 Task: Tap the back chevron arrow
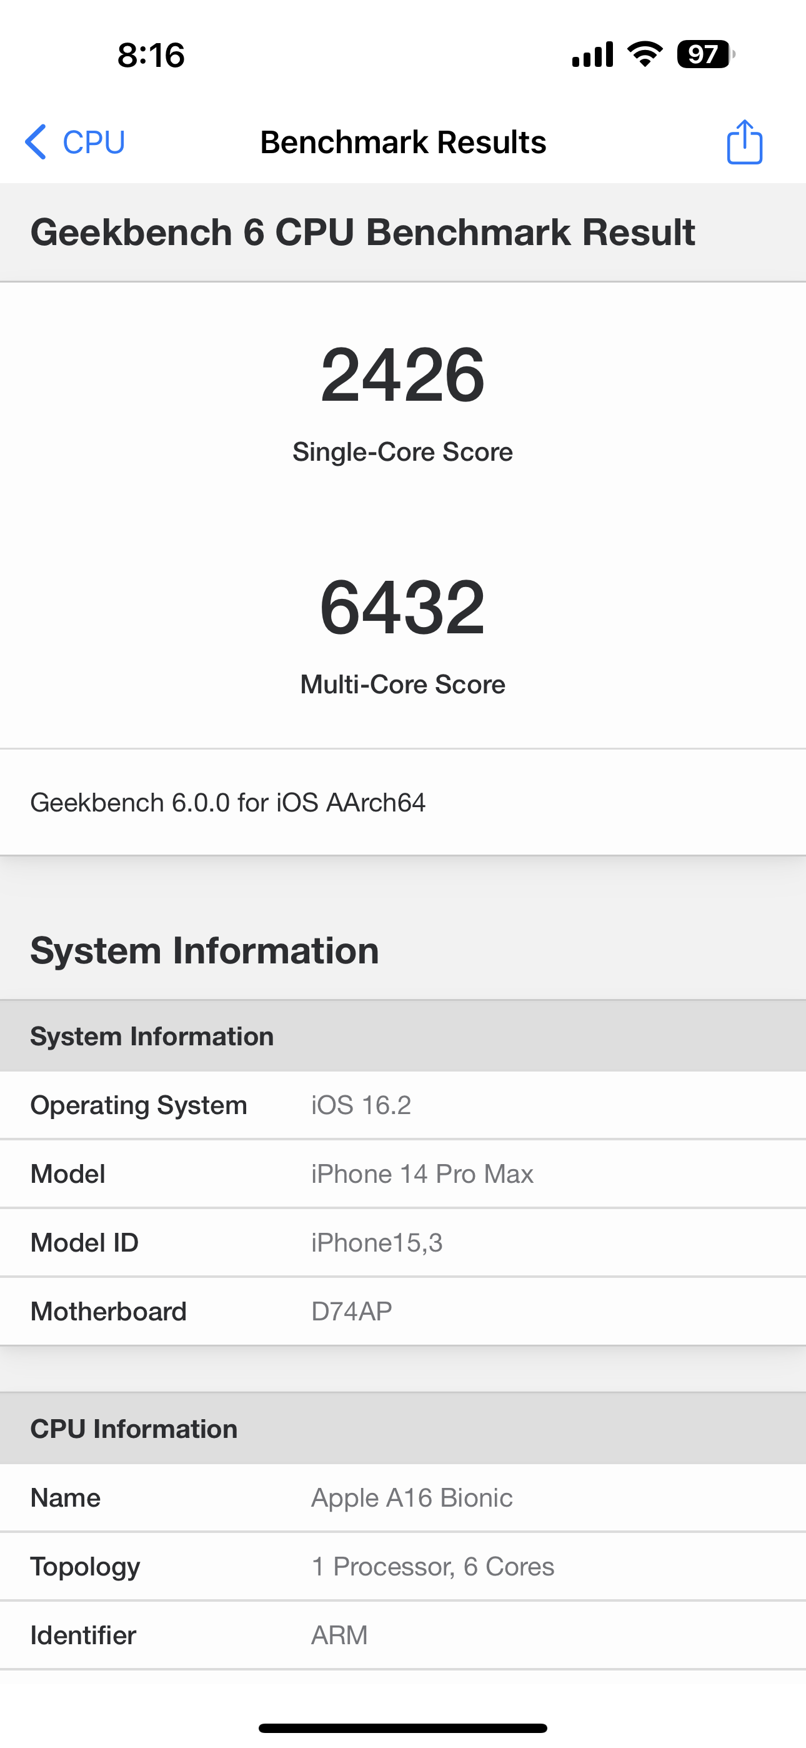[35, 142]
